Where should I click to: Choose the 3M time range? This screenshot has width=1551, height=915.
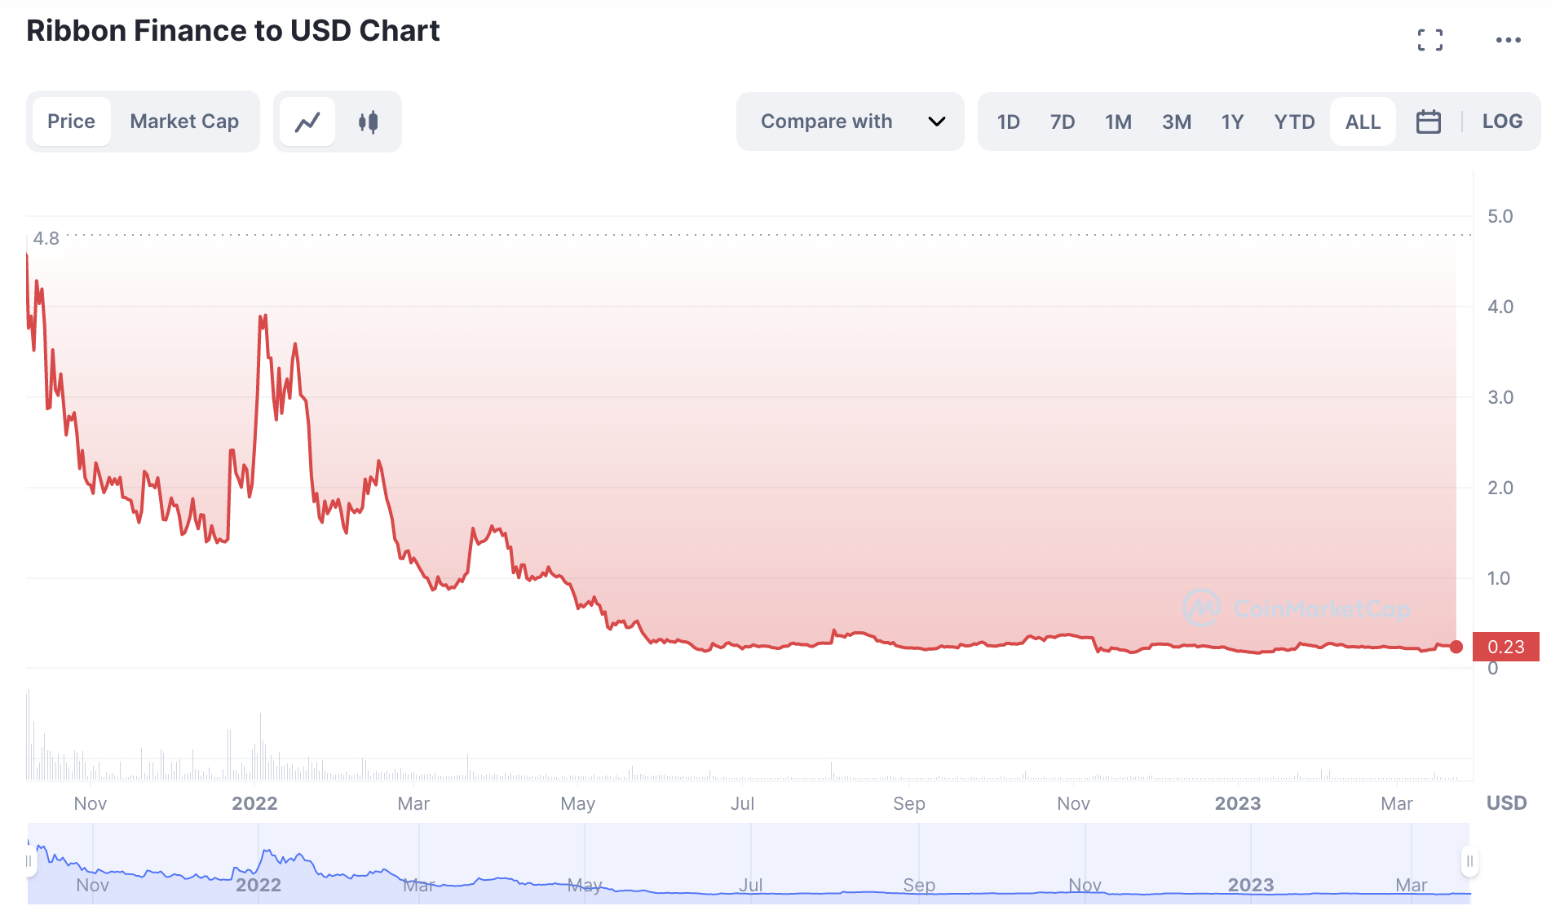pos(1176,122)
